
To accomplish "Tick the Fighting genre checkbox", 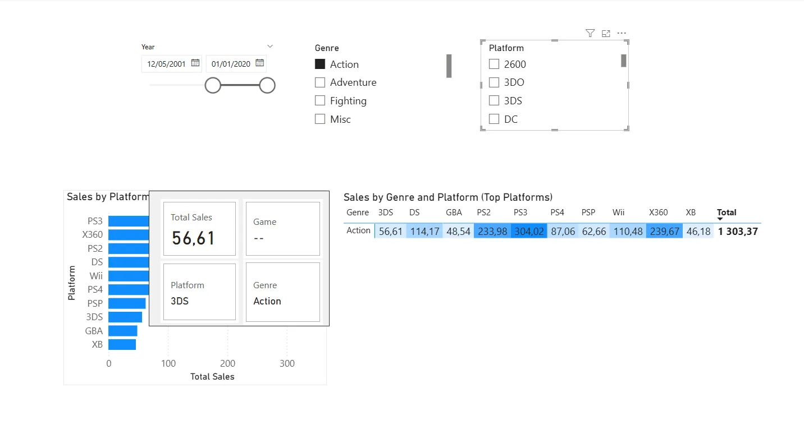I will pyautogui.click(x=320, y=101).
